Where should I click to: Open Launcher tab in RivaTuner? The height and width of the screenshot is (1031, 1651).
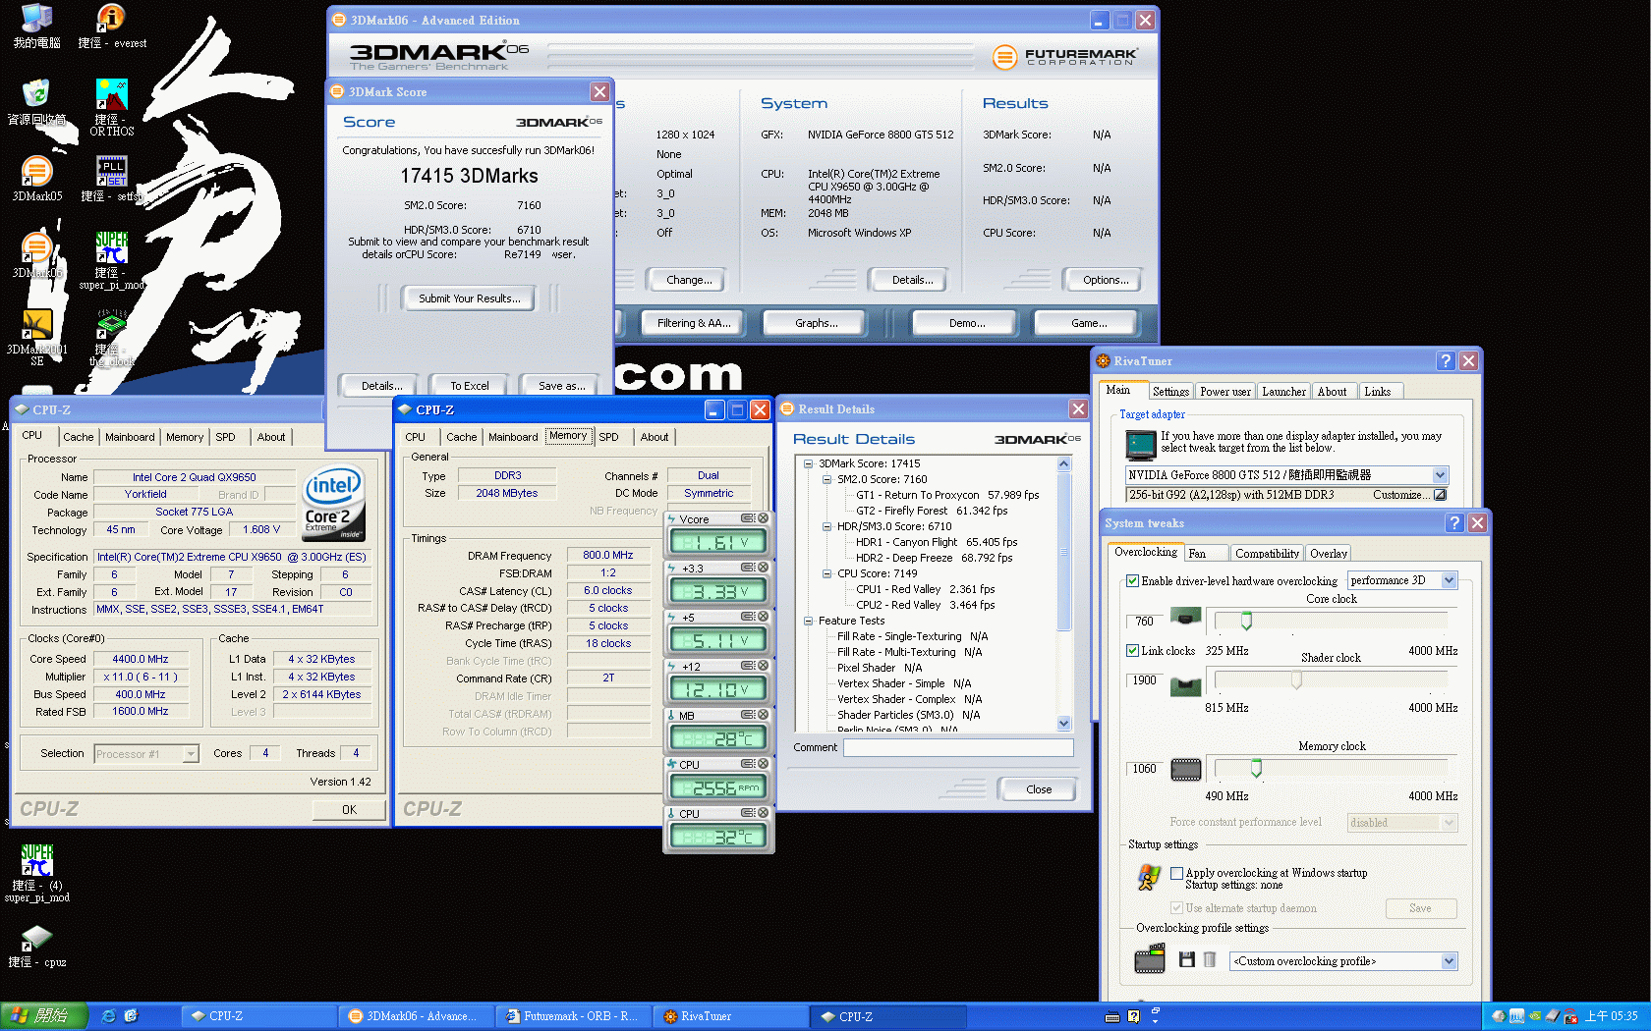coord(1283,392)
